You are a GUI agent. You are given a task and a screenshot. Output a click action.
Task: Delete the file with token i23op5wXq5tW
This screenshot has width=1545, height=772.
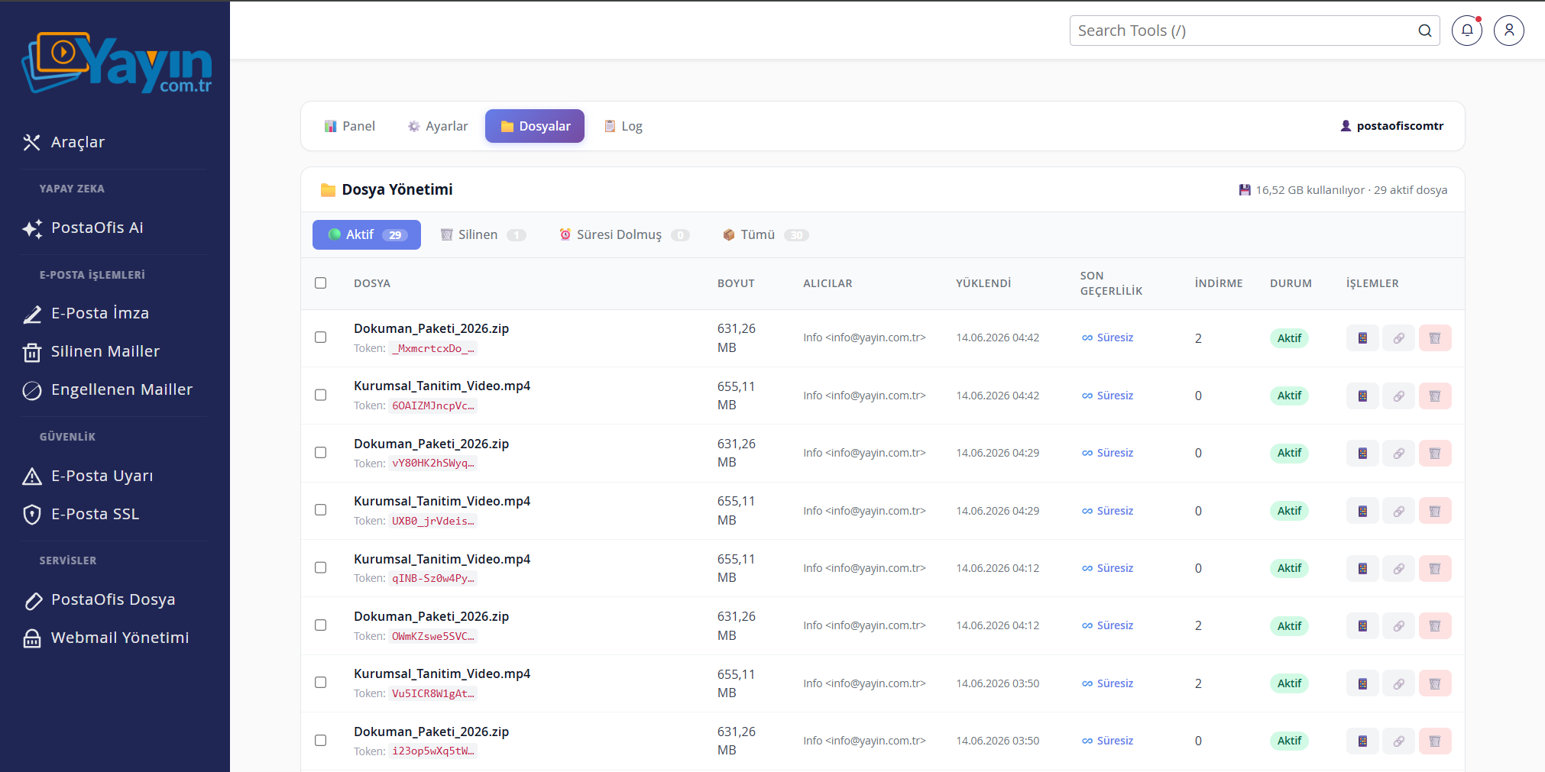pyautogui.click(x=1435, y=741)
